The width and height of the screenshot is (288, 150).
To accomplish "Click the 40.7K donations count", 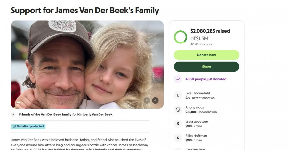I will 201,44.
